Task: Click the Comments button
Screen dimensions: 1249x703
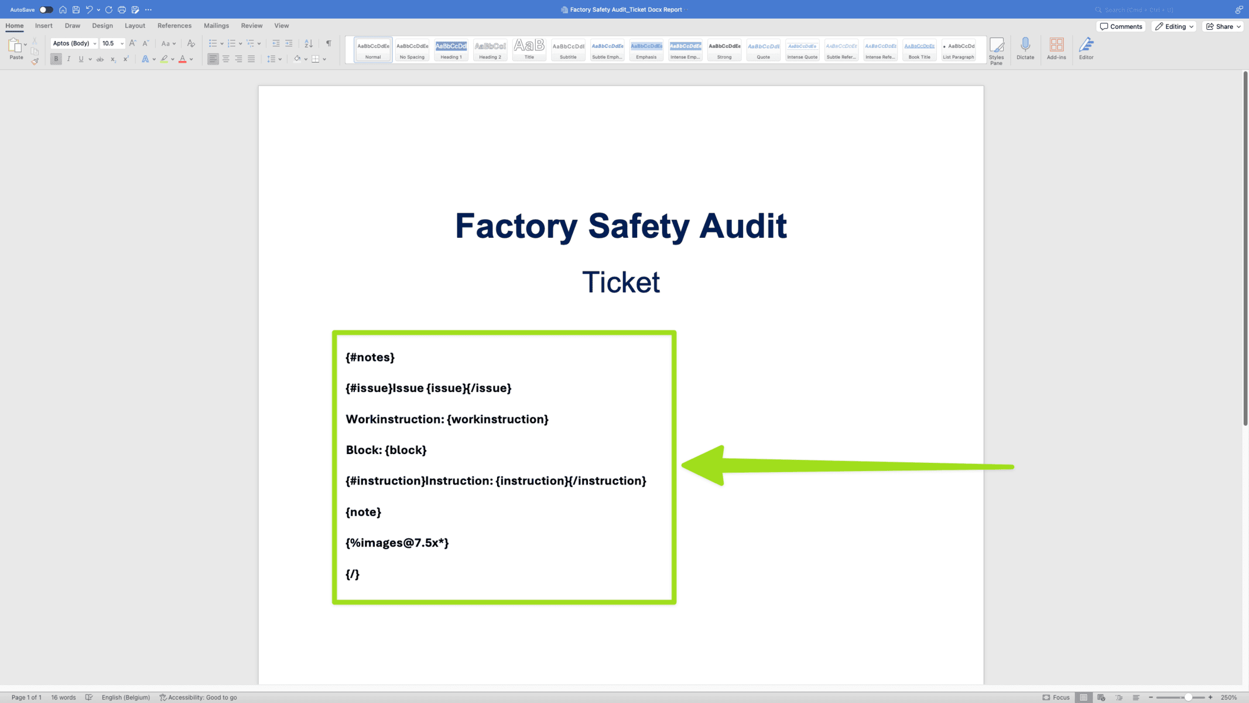Action: pos(1121,26)
